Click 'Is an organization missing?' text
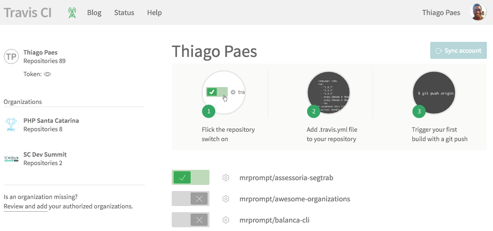493x231 pixels. tap(41, 197)
